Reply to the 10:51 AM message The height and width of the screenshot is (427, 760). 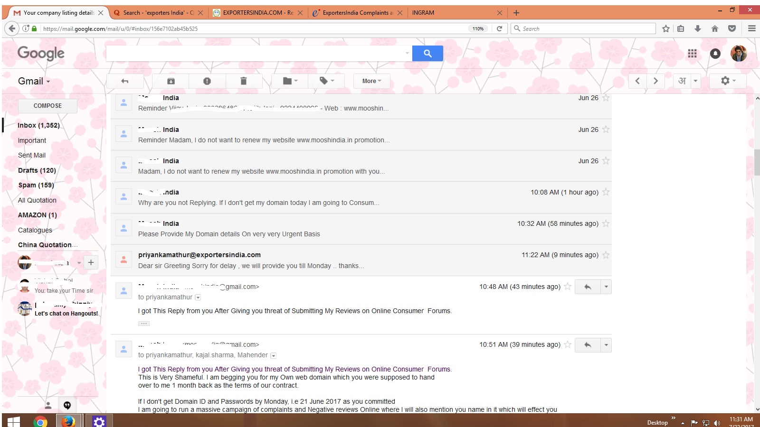(x=588, y=345)
